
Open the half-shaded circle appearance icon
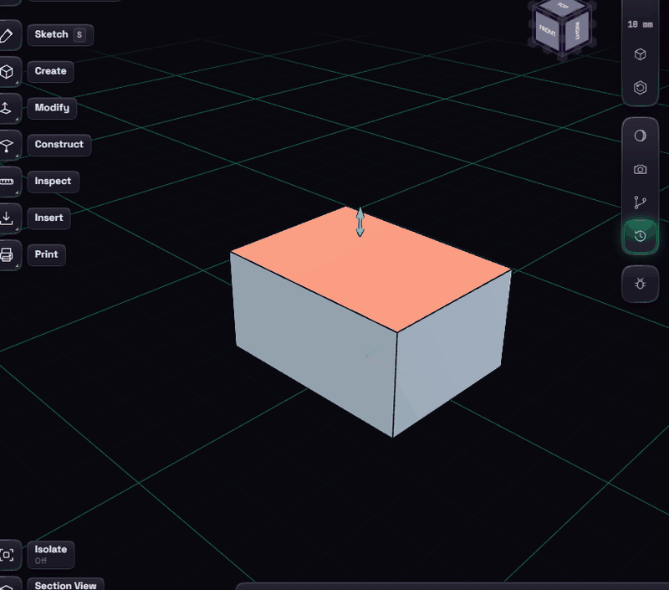[x=640, y=136]
